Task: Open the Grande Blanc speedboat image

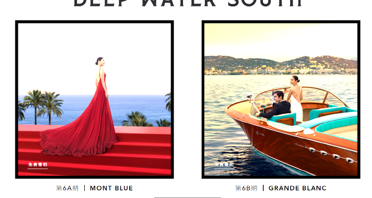Action: click(281, 99)
